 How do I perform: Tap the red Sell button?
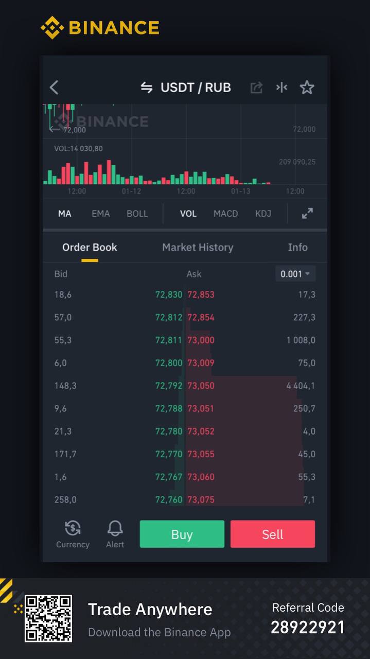pos(273,534)
